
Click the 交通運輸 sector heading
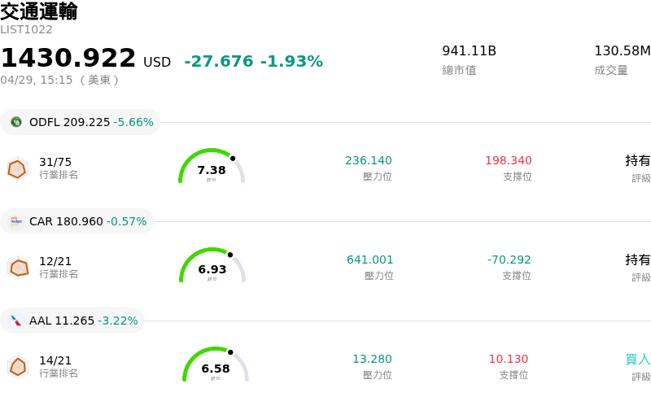tap(39, 11)
